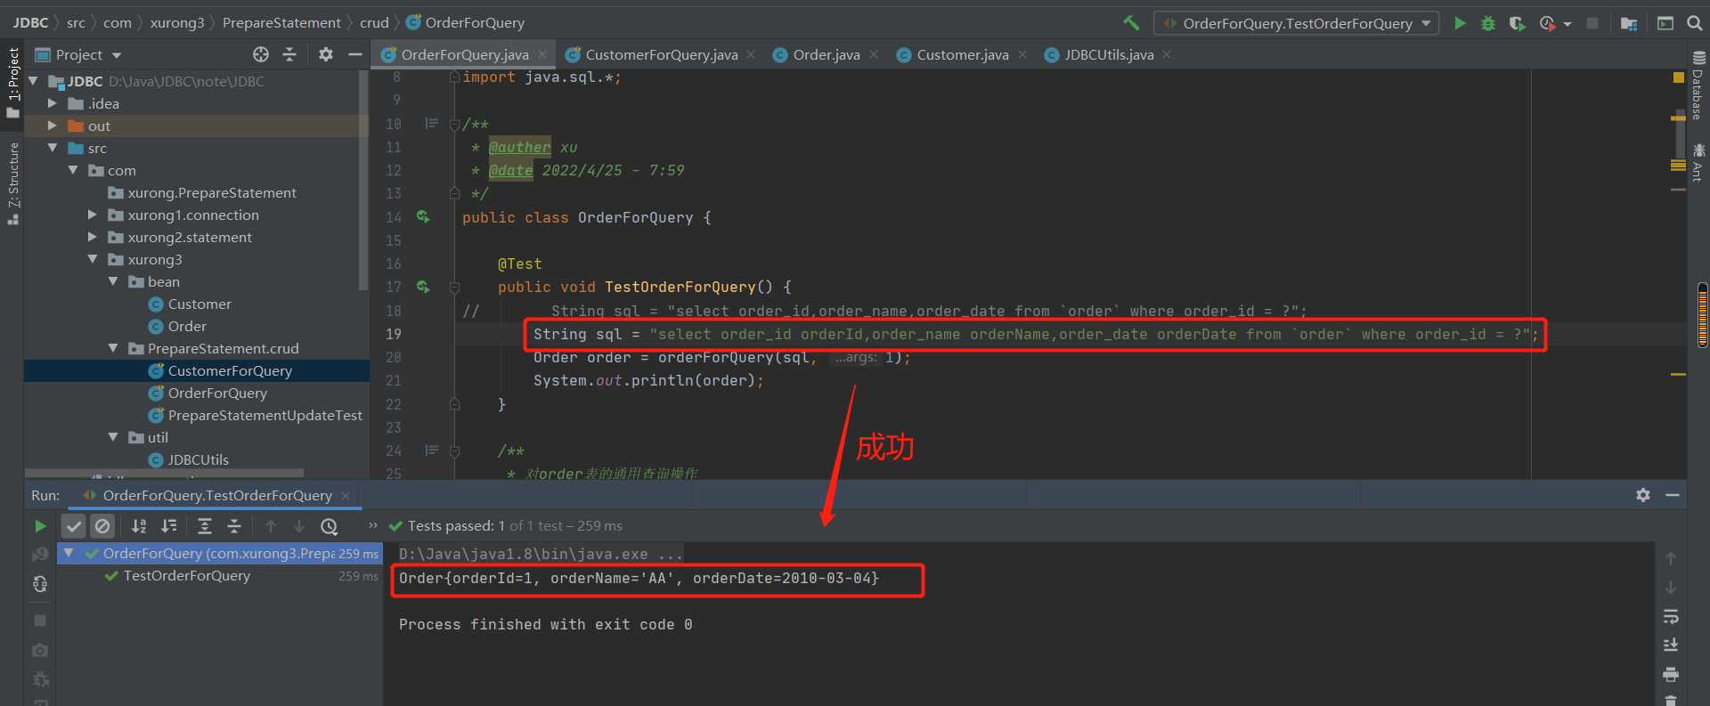Click run test gutter icon at line 17
Screen dimensions: 1710x706
tap(423, 287)
